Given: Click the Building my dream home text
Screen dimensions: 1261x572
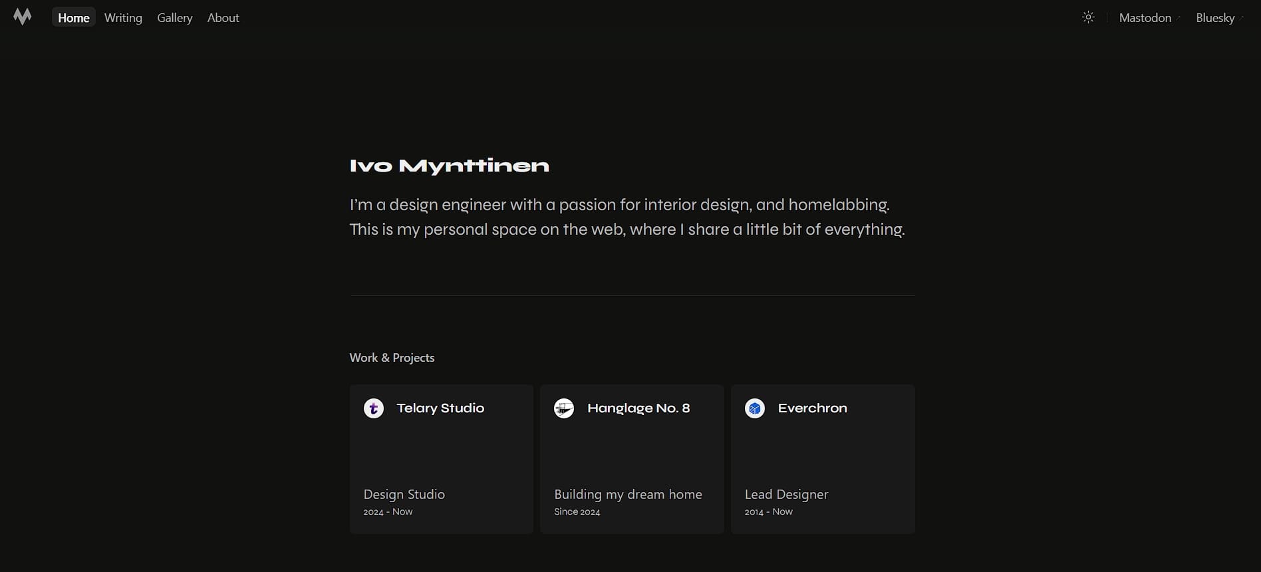Looking at the screenshot, I should click(x=628, y=494).
